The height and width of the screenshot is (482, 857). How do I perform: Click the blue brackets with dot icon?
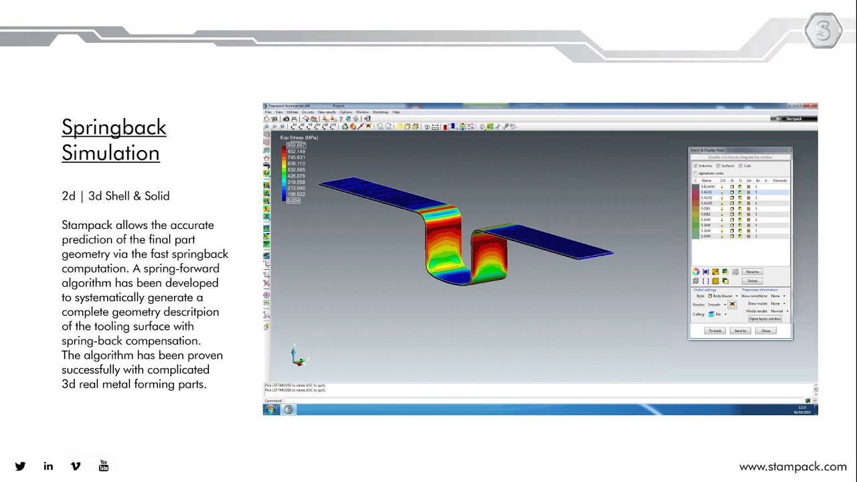(x=706, y=272)
